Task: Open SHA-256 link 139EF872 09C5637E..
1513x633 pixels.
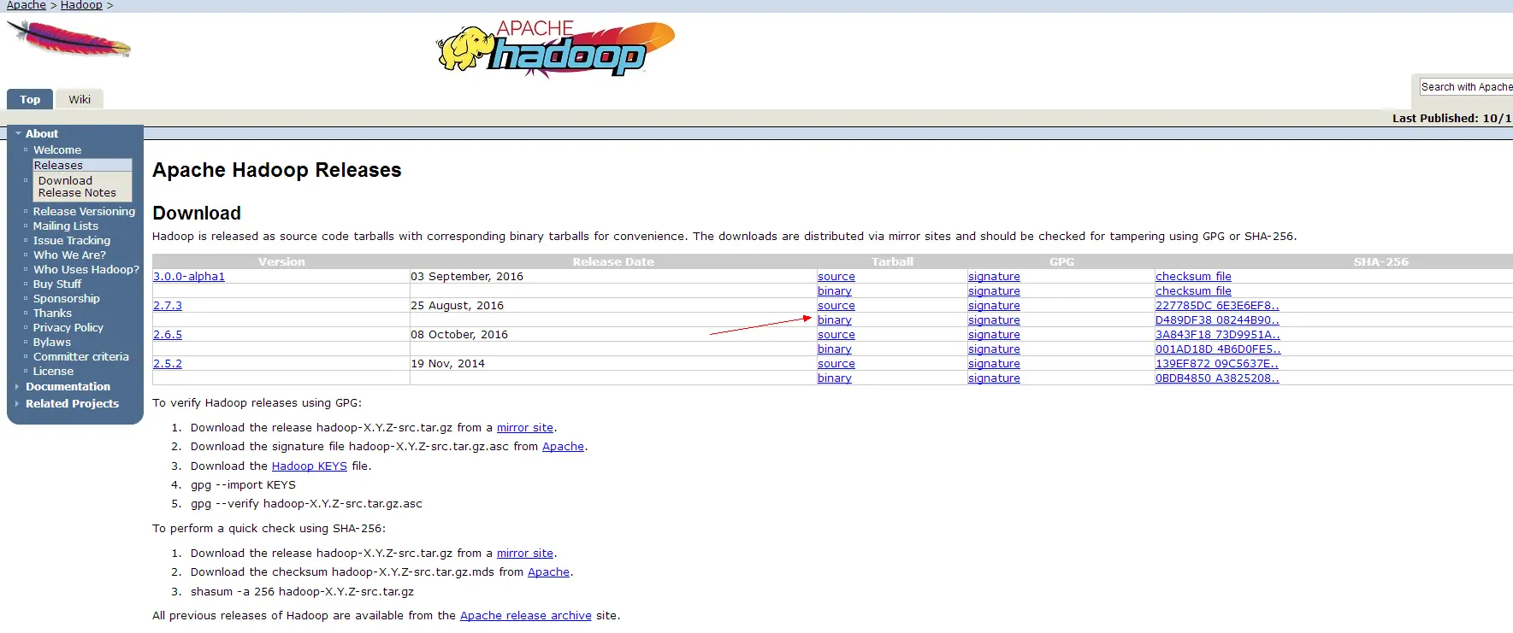Action: tap(1217, 364)
